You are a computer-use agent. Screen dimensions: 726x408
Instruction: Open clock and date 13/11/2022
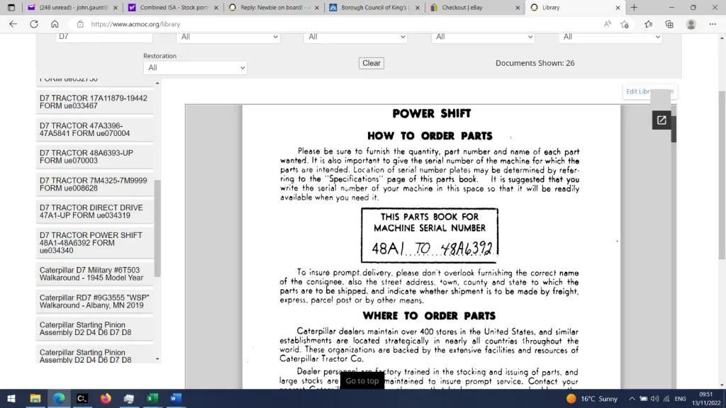[705, 399]
